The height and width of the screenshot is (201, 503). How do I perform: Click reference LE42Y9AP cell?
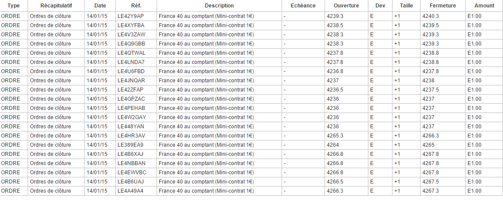[131, 16]
